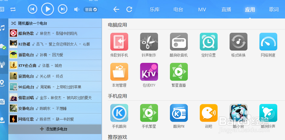Image resolution: width=285 pixels, height=140 pixels.
Task: Mute the volume speaker icon
Action: pos(77,10)
